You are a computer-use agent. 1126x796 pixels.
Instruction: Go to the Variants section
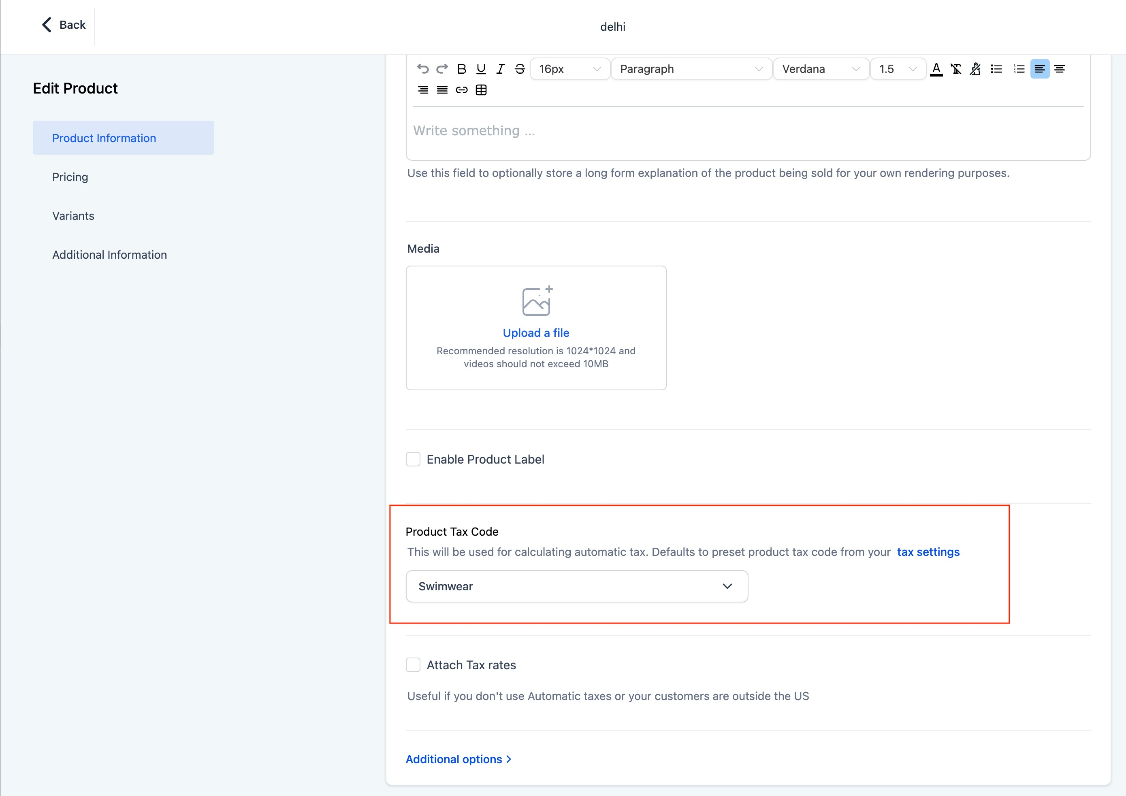[73, 216]
